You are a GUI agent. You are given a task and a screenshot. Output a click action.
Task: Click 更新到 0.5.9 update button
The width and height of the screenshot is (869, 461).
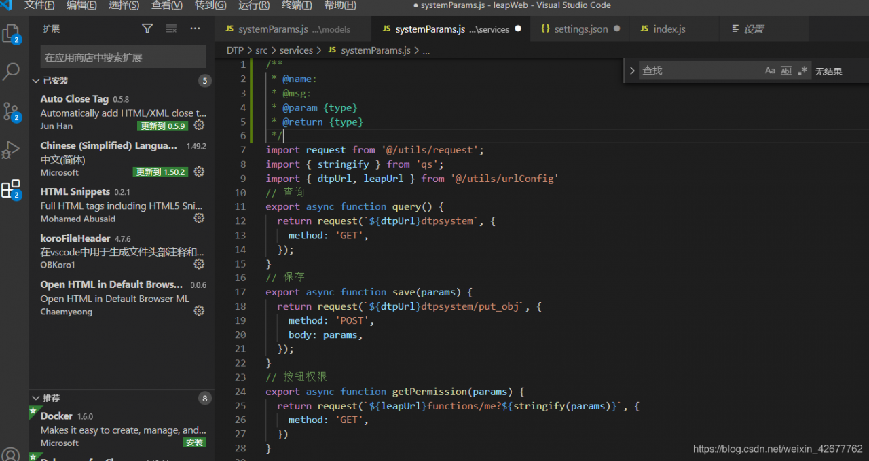(x=162, y=126)
